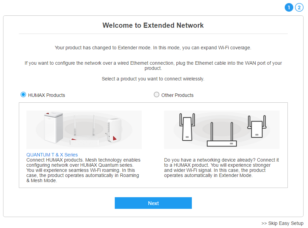Click the Skip Easy Setup link
The width and height of the screenshot is (308, 228).
coord(282,223)
